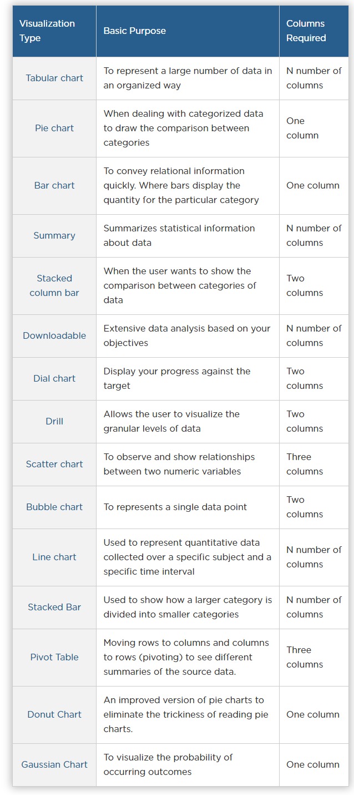
Task: Select the Bar chart link
Action: pos(54,185)
